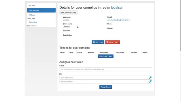Click the red Delete user button

[x=112, y=42]
